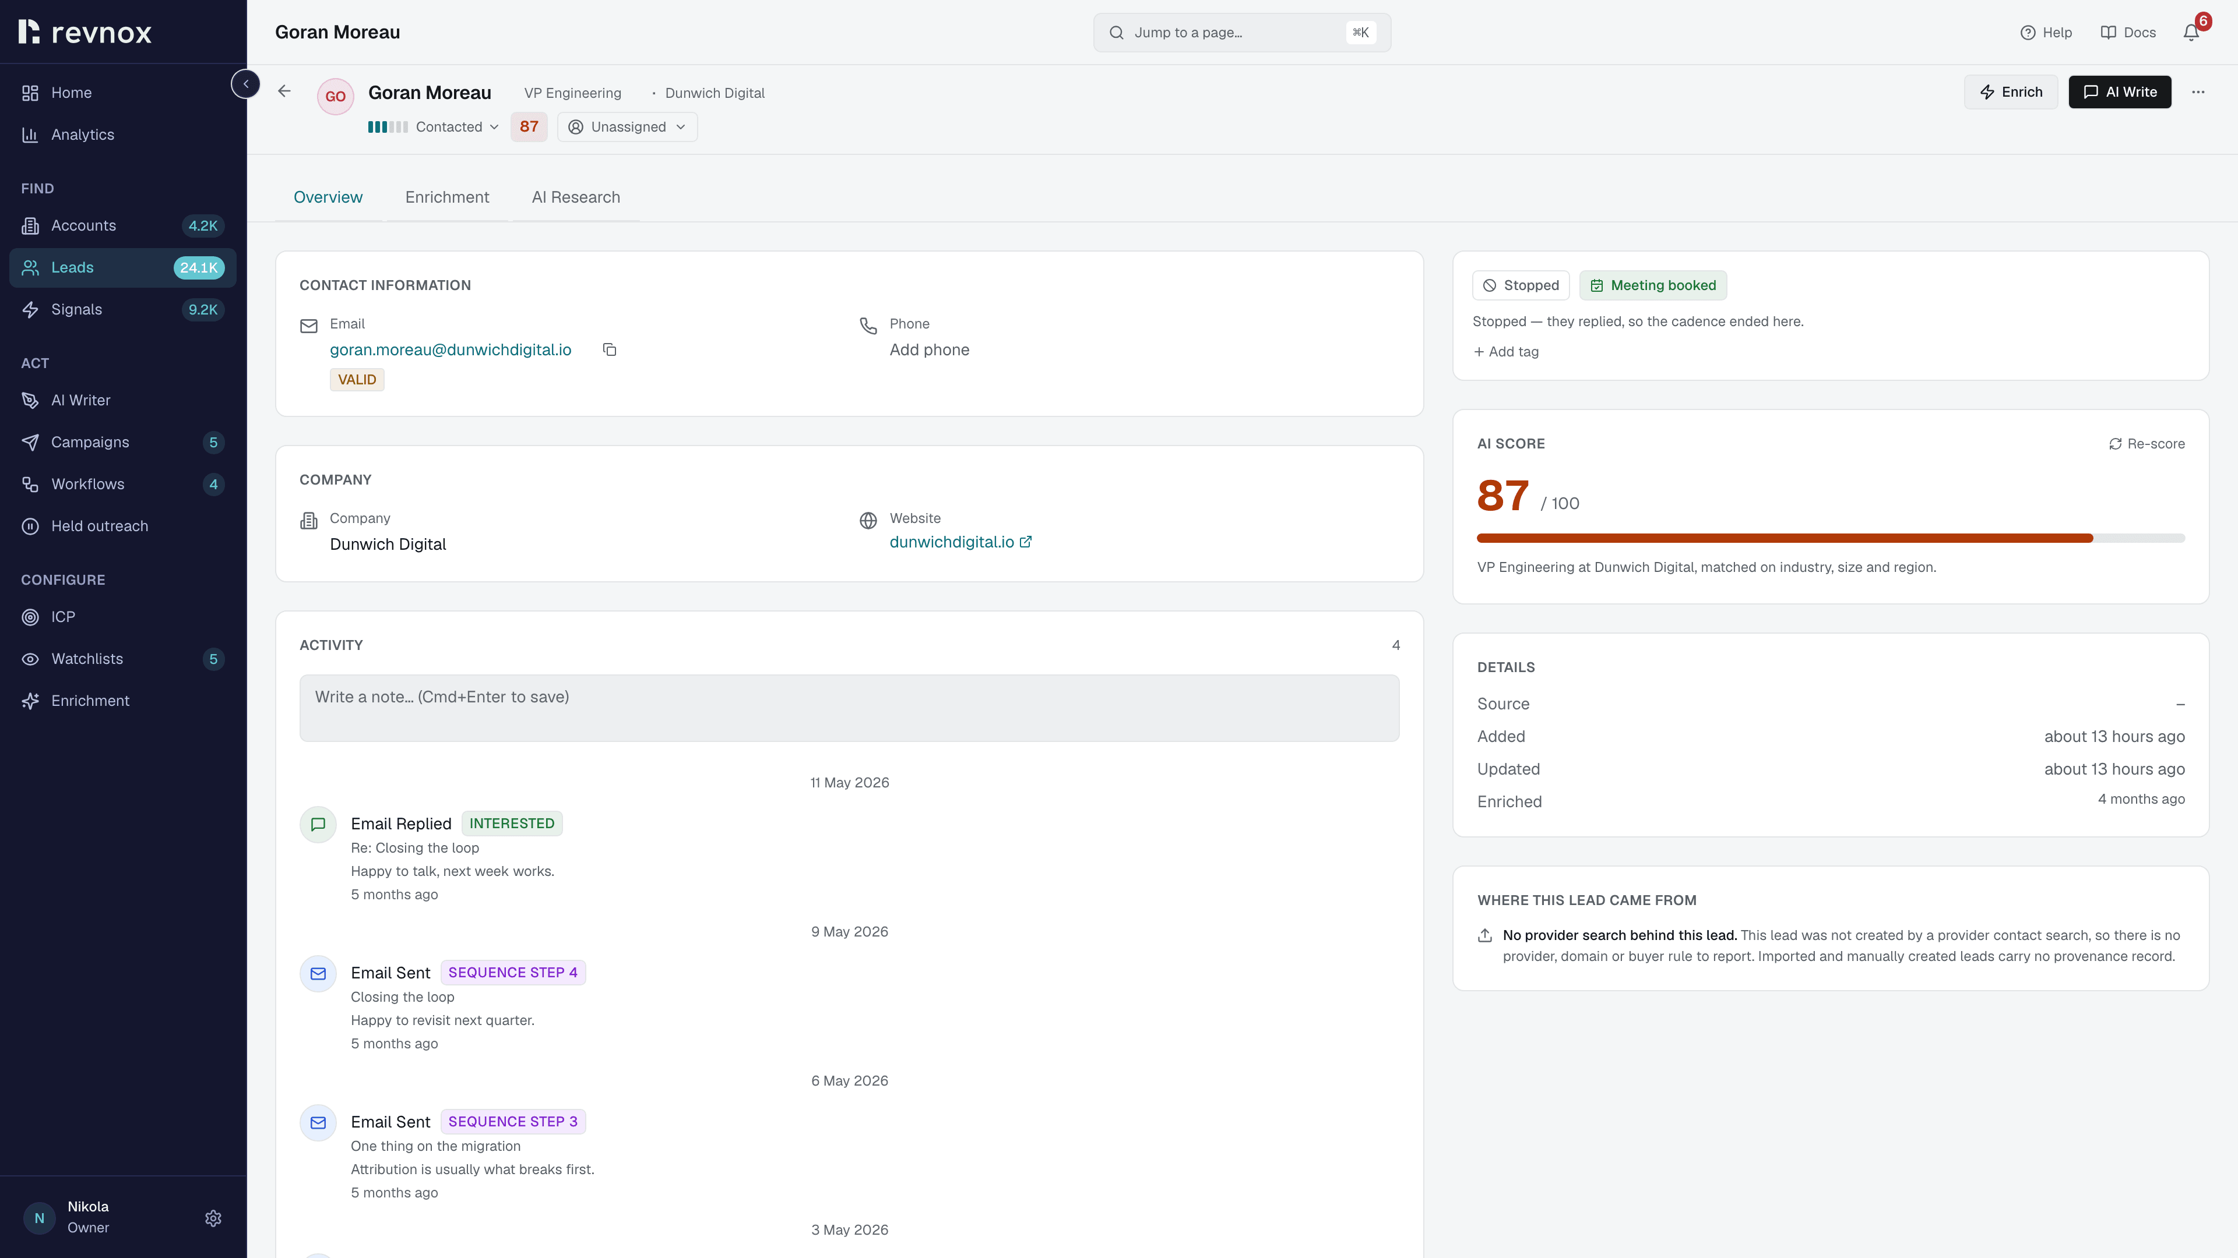Open AI Writer in the sidebar
The height and width of the screenshot is (1258, 2238).
point(122,400)
